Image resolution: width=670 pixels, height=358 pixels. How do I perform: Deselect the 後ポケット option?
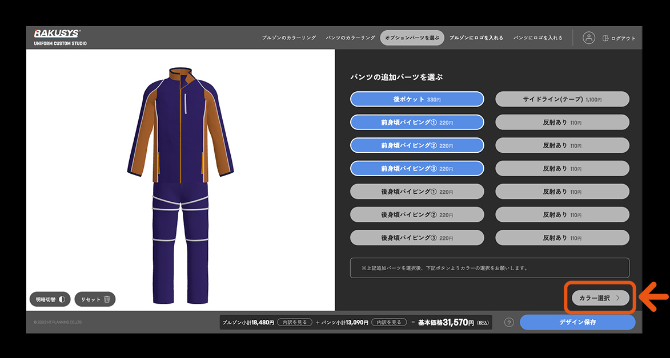click(416, 99)
